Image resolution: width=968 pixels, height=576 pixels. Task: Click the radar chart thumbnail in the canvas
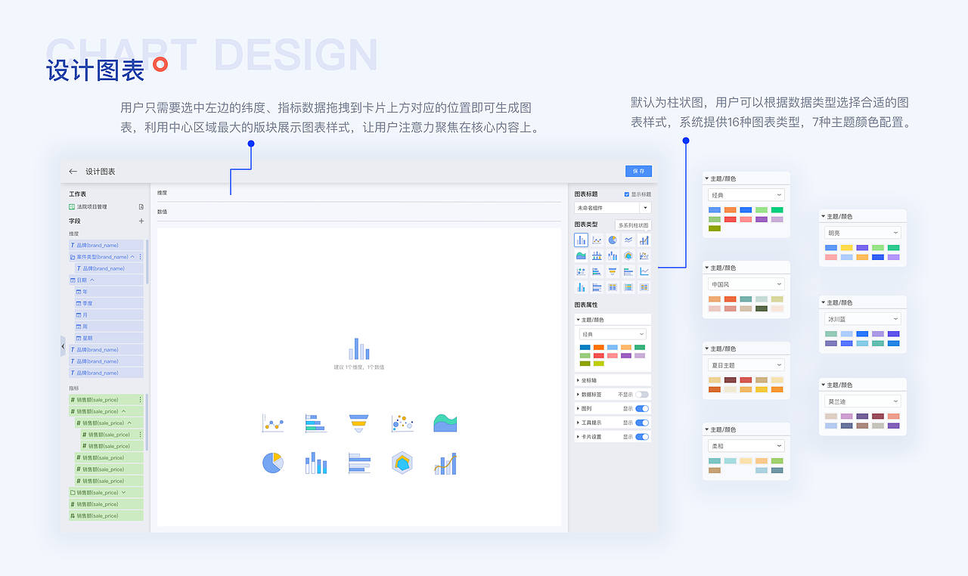pos(402,463)
